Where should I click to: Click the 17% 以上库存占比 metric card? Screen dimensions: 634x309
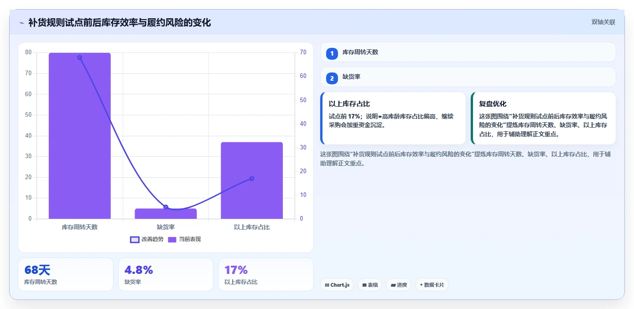click(266, 274)
